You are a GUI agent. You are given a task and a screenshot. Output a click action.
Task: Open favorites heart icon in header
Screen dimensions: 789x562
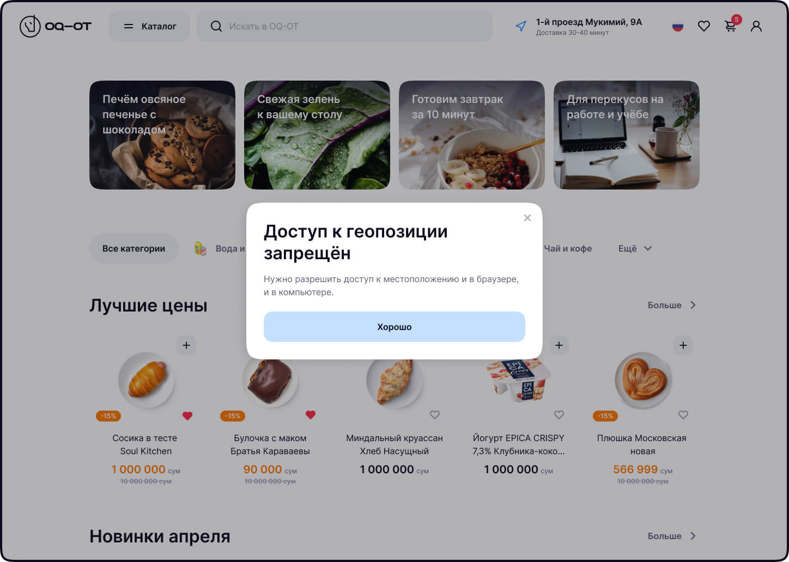pyautogui.click(x=704, y=26)
